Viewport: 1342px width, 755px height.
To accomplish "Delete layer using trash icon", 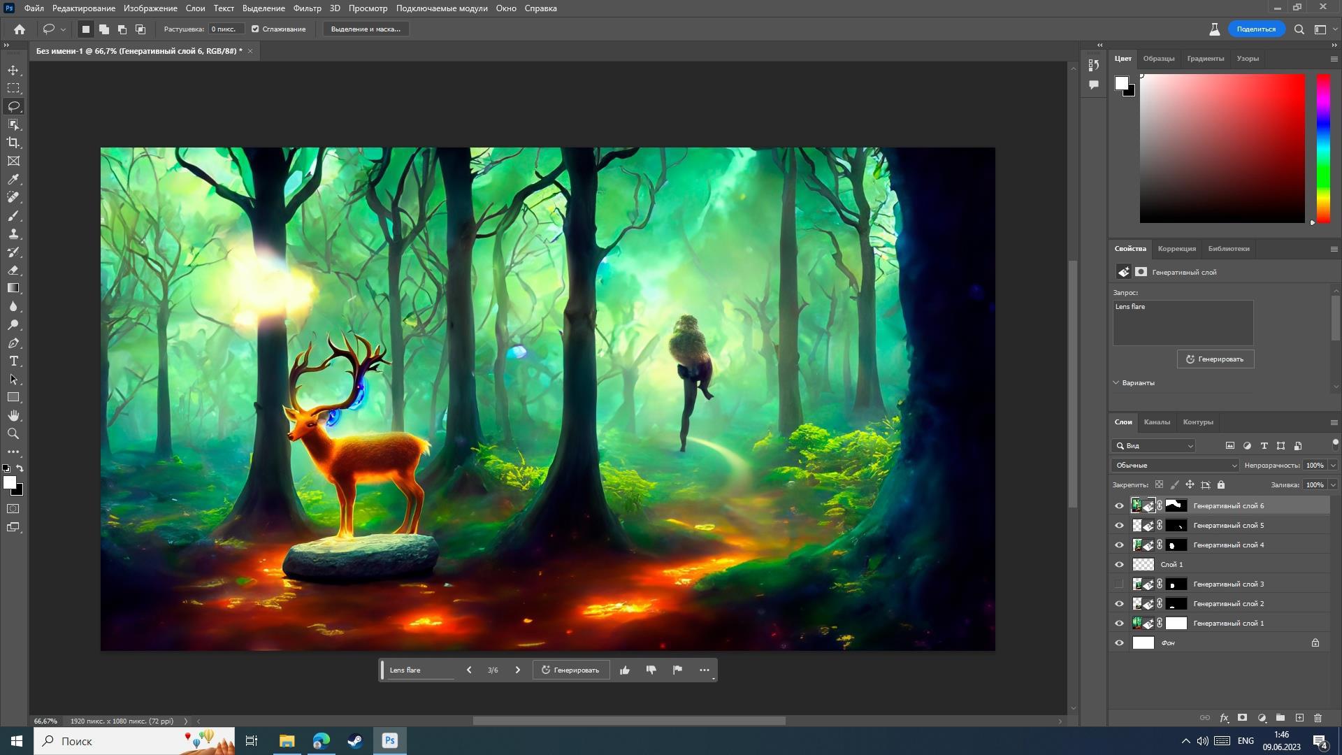I will point(1318,718).
